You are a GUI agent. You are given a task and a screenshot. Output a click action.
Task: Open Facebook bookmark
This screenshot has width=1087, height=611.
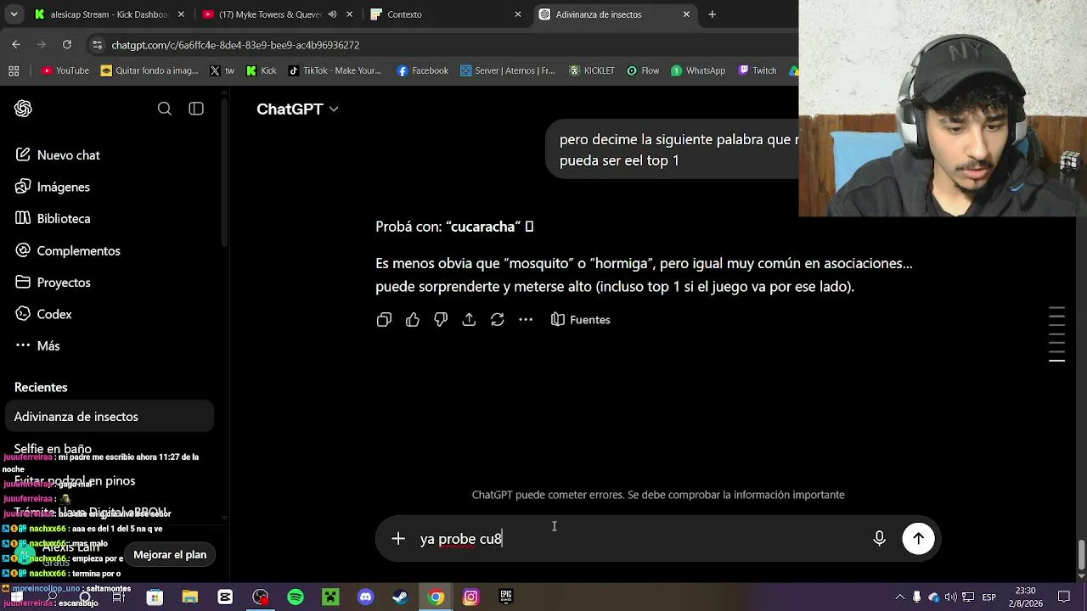point(423,70)
